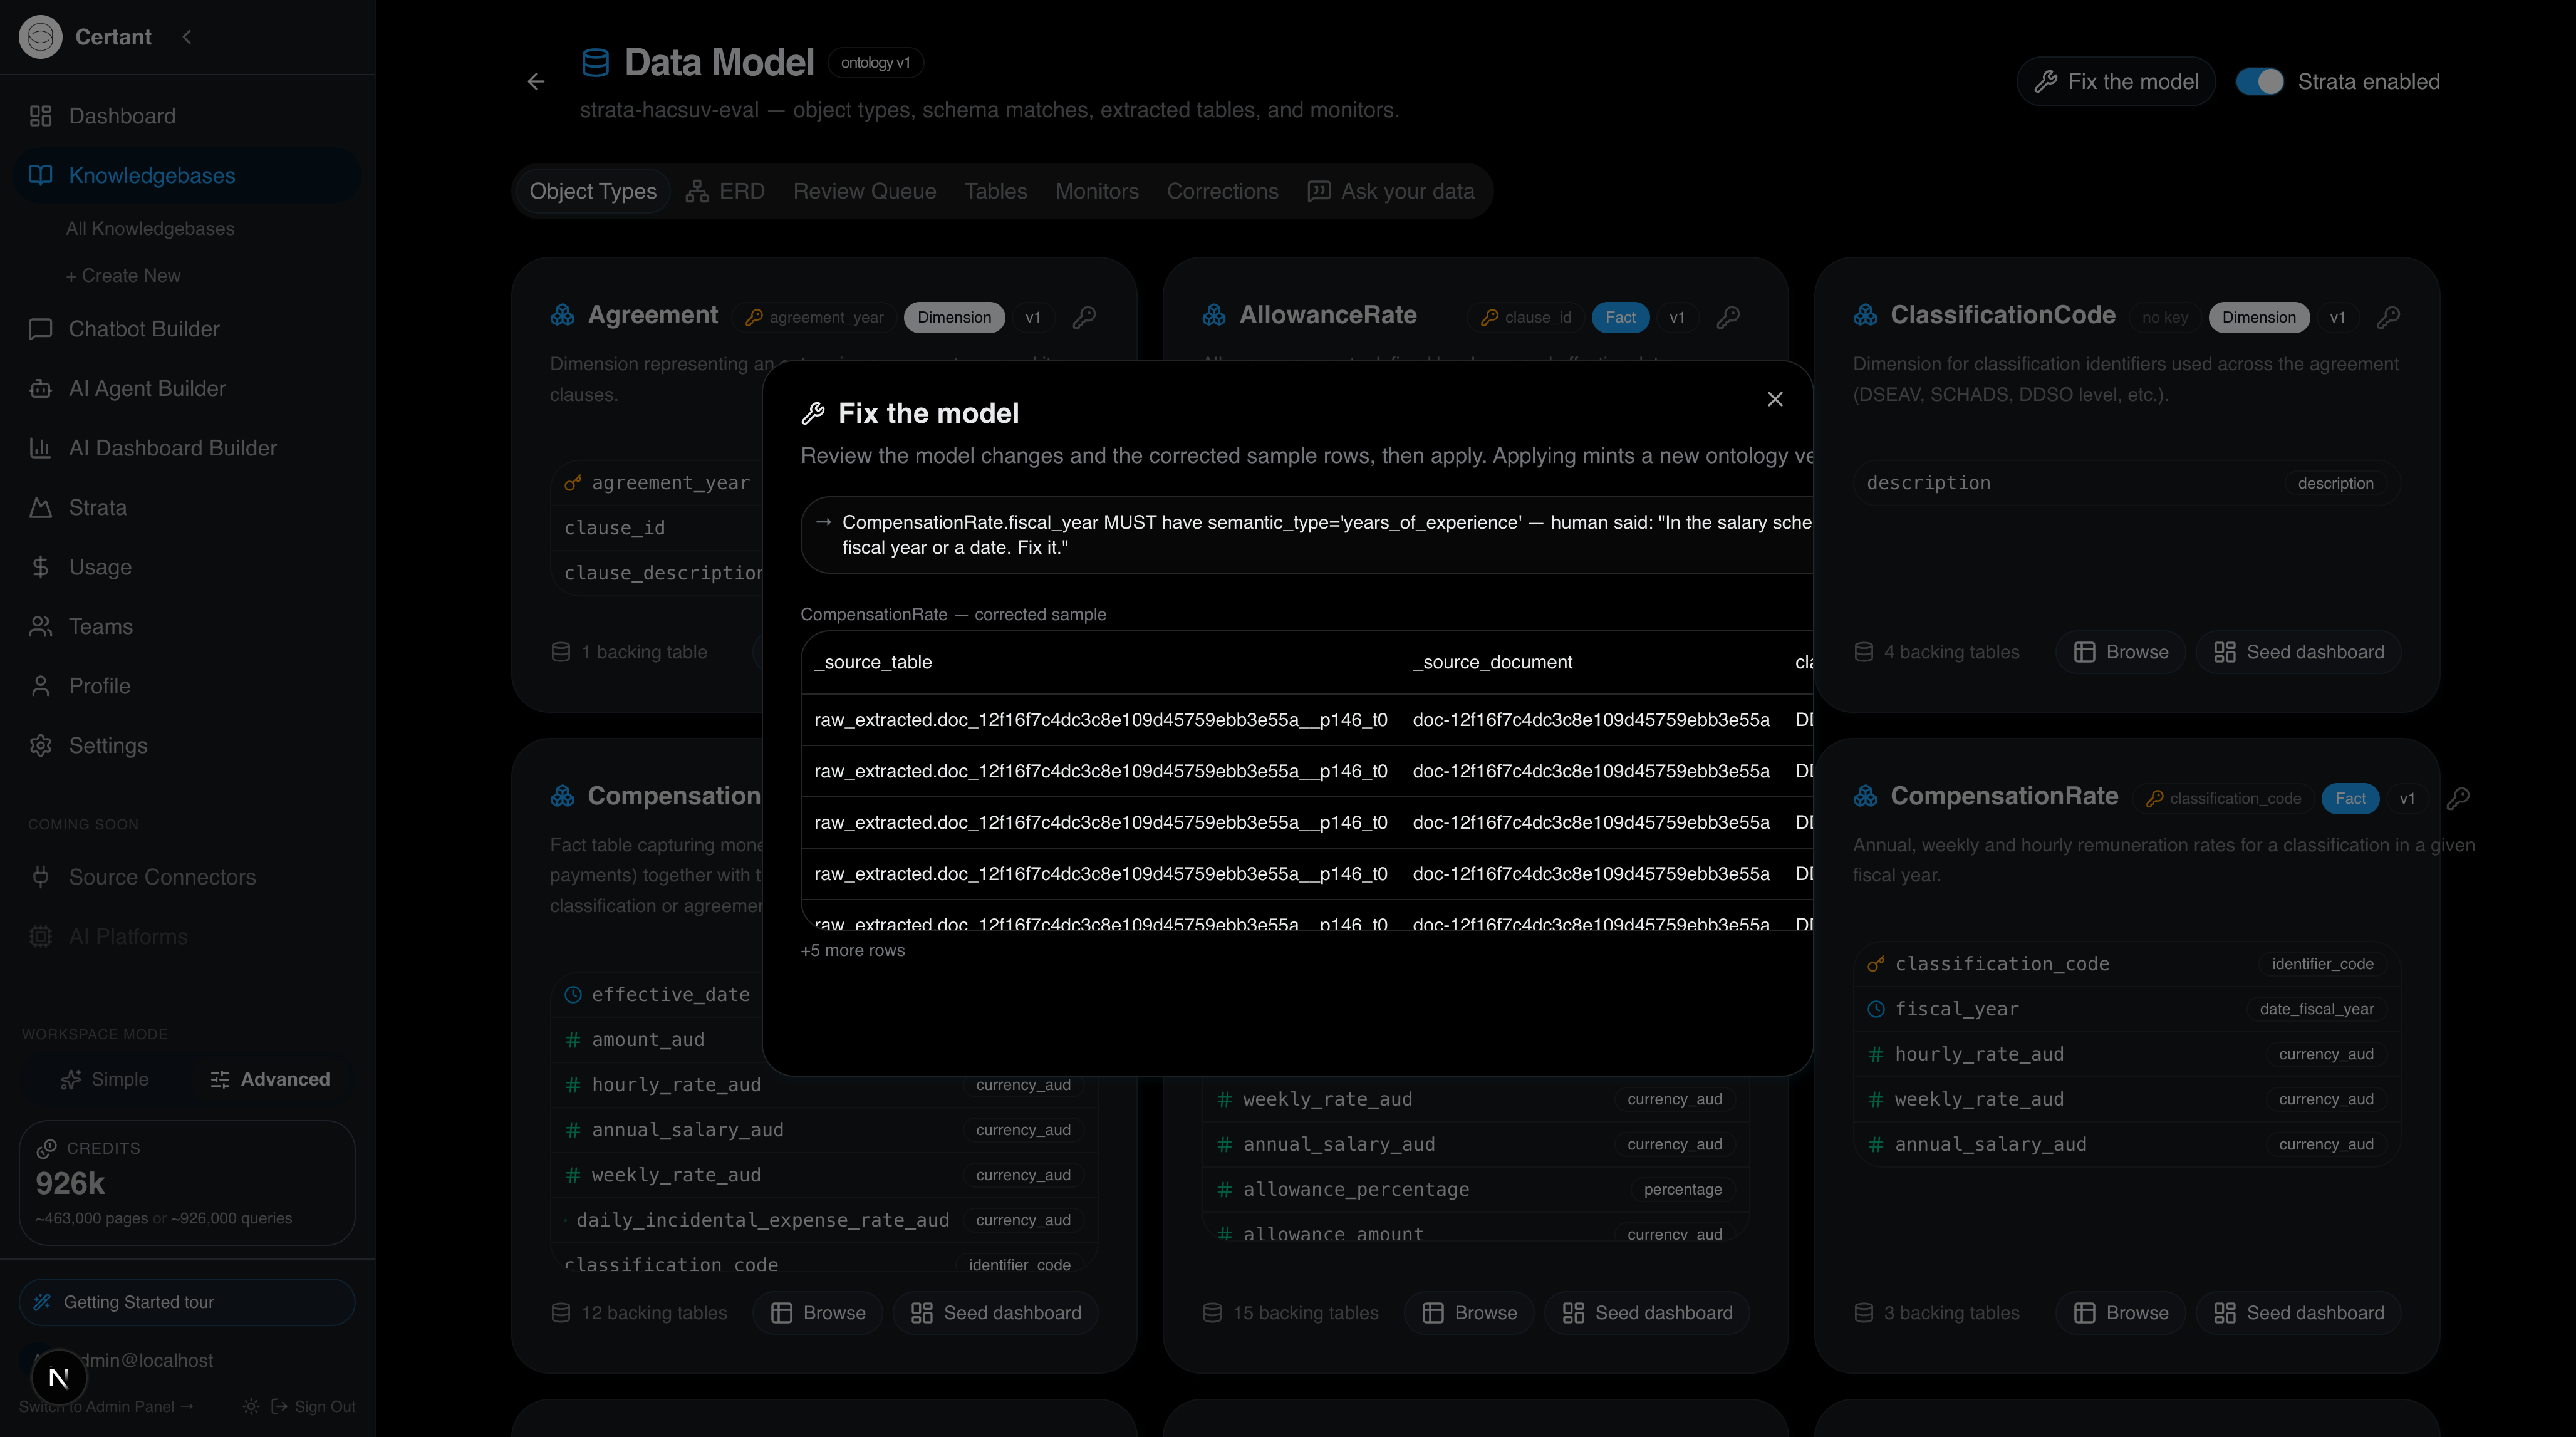The width and height of the screenshot is (2576, 1437).
Task: Browse the 12 backing tables card
Action: pos(817,1313)
